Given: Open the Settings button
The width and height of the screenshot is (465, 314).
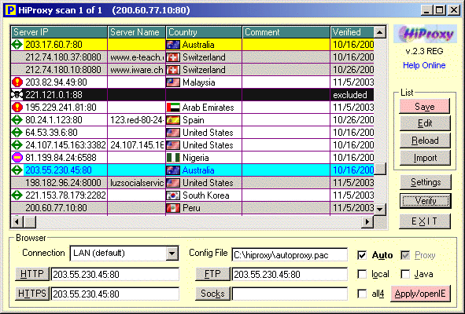Looking at the screenshot, I should pyautogui.click(x=425, y=182).
